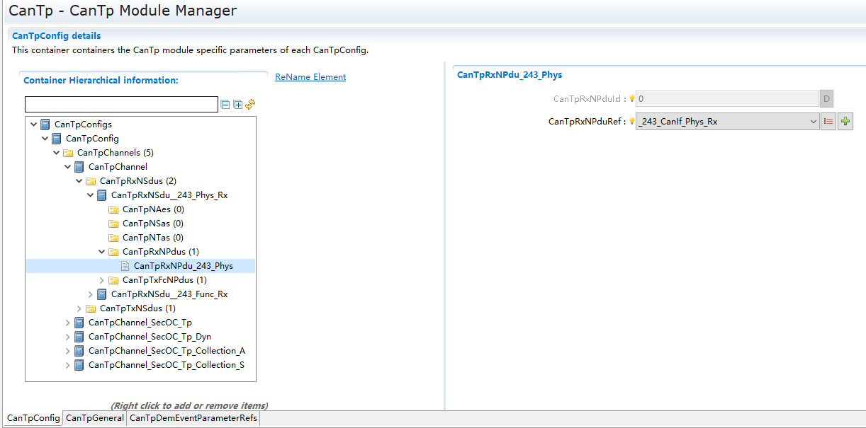Image resolution: width=866 pixels, height=428 pixels.
Task: Click the ReName Element link
Action: (310, 77)
